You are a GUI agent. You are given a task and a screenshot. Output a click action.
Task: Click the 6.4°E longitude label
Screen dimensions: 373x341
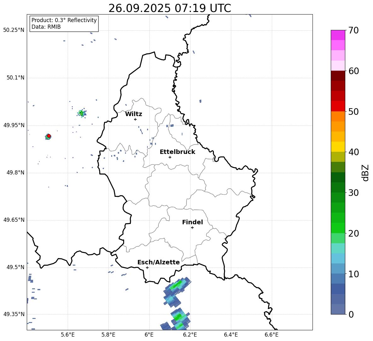231,335
